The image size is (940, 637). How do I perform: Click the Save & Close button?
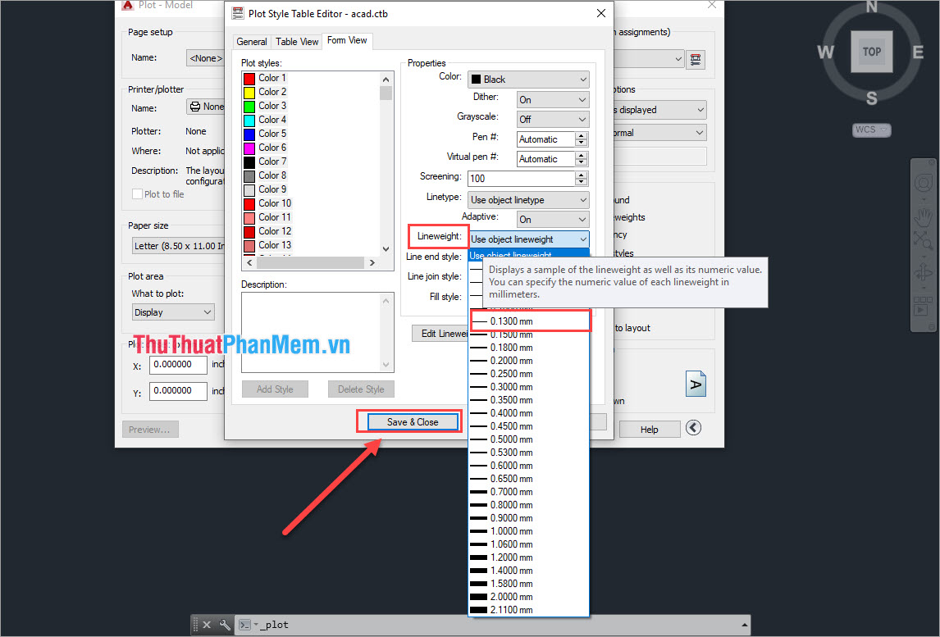(x=408, y=421)
